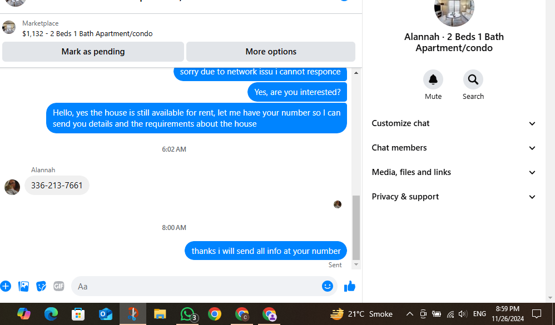Launch Microsoft Edge from taskbar
Screen dimensions: 555x325
coord(51,314)
